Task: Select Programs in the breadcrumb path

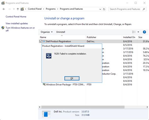Action: [51, 9]
